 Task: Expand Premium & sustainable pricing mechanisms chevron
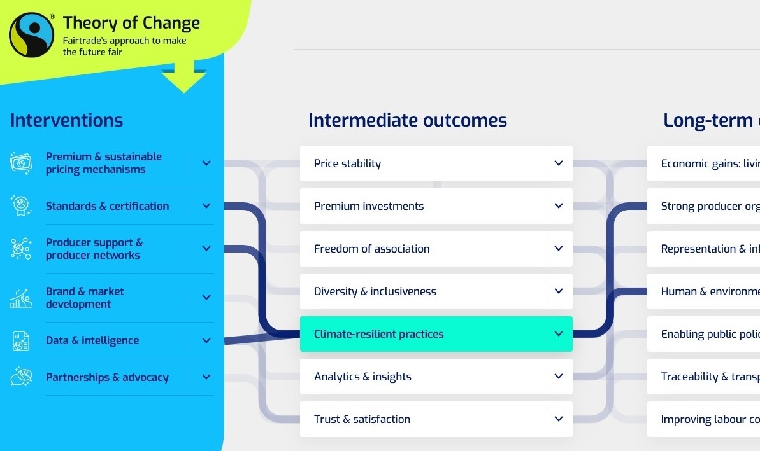[x=206, y=163]
